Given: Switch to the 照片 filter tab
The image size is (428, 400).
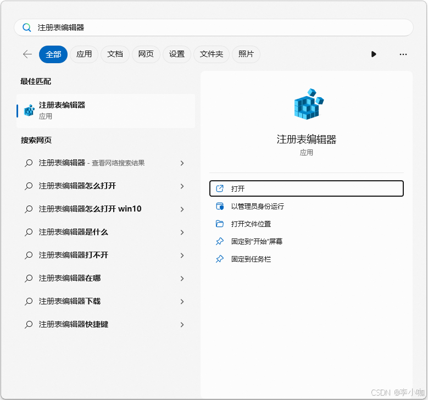Looking at the screenshot, I should pos(246,54).
